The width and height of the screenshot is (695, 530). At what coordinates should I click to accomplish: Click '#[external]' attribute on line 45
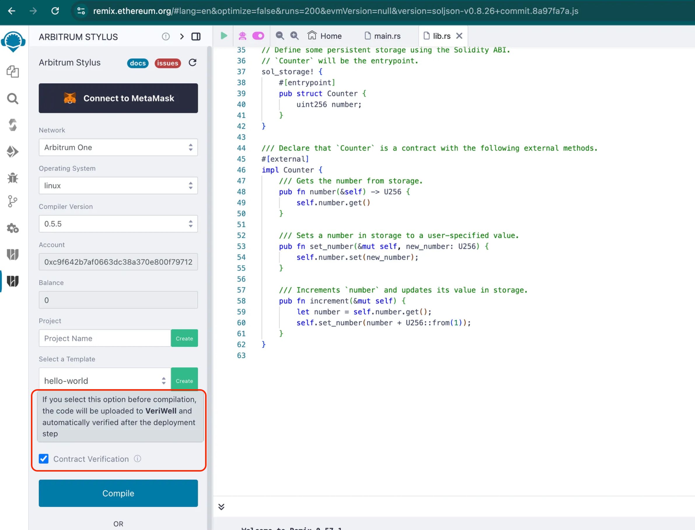click(285, 159)
